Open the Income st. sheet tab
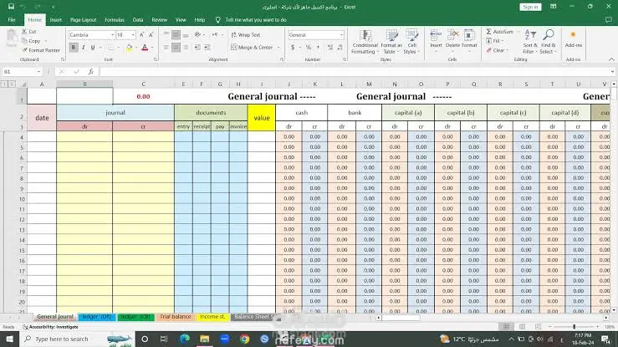The height and width of the screenshot is (347, 618). pos(212,317)
